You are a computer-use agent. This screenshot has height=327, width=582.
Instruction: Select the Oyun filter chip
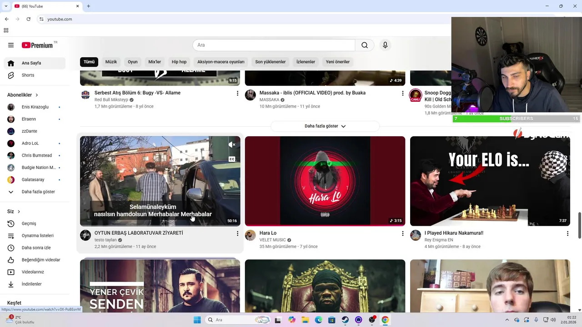point(132,62)
